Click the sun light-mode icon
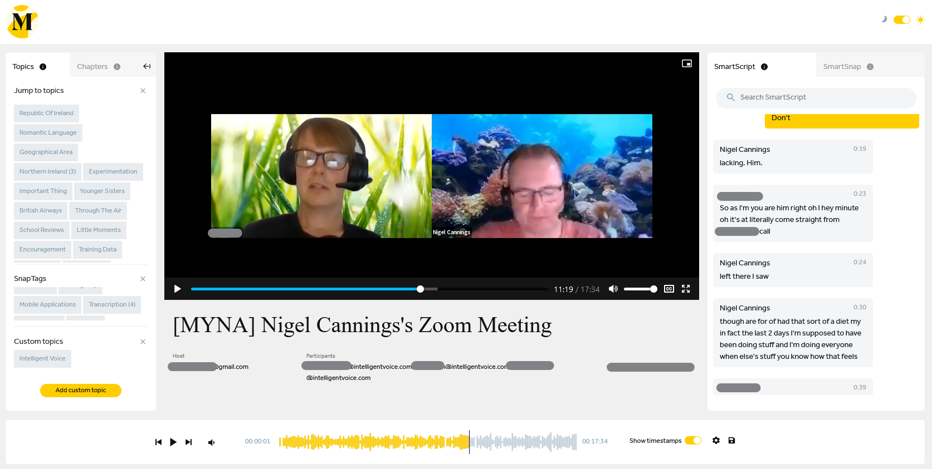This screenshot has height=469, width=932. pyautogui.click(x=920, y=19)
